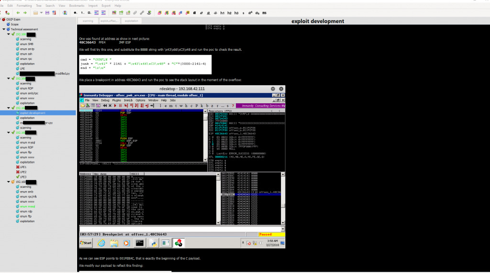Toggle superscript formatting
The width and height of the screenshot is (490, 273).
[x=250, y=13]
